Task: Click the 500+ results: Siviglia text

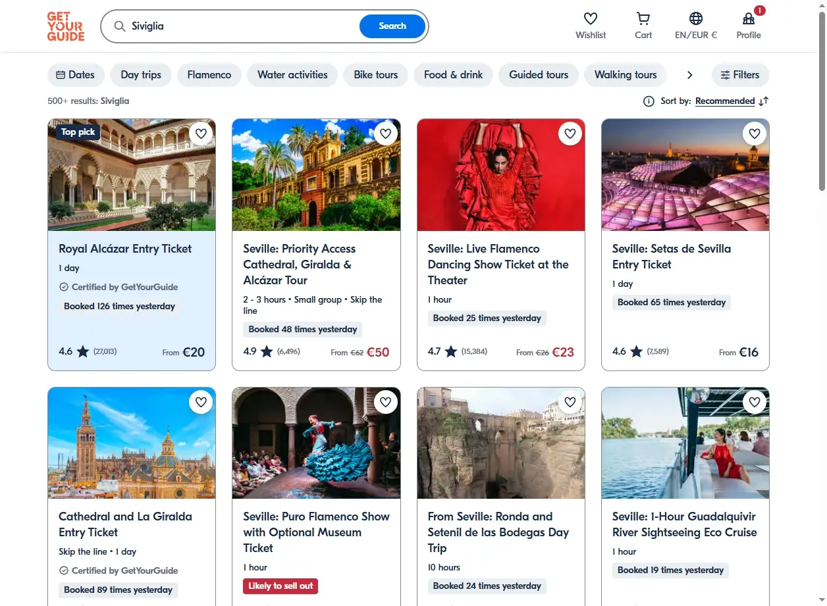Action: tap(88, 101)
